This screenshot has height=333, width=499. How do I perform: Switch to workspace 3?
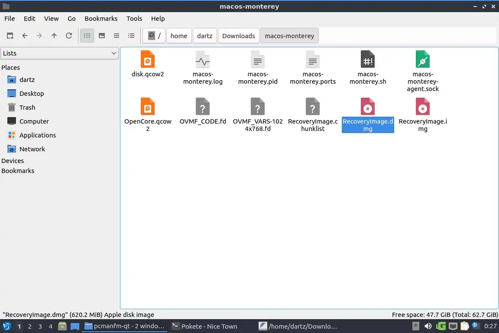[40, 326]
